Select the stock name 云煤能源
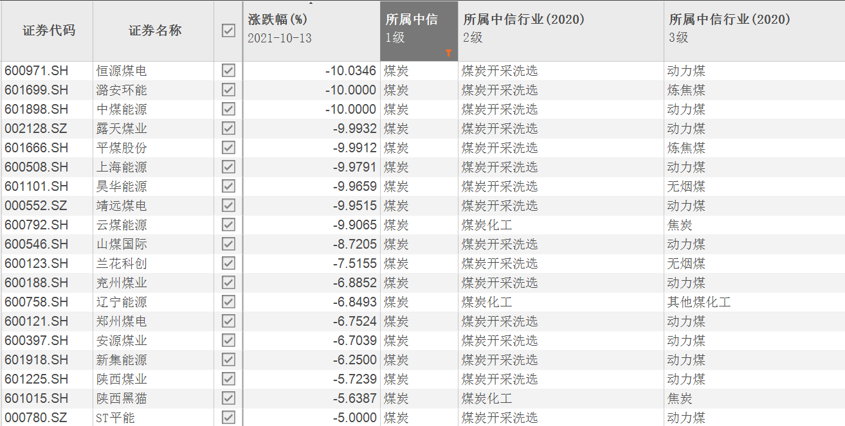 click(x=122, y=225)
